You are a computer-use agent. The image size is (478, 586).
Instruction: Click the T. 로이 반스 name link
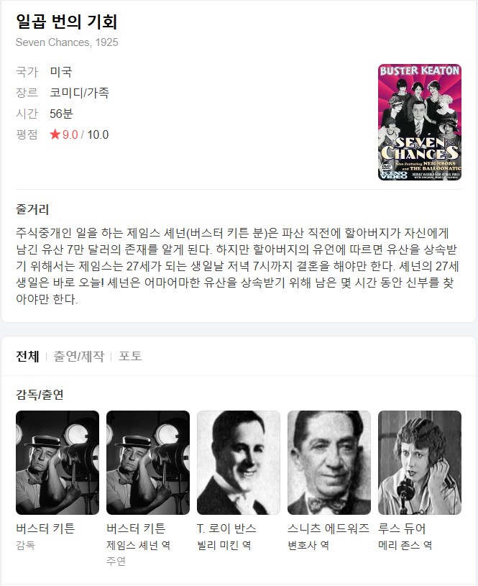tap(226, 528)
